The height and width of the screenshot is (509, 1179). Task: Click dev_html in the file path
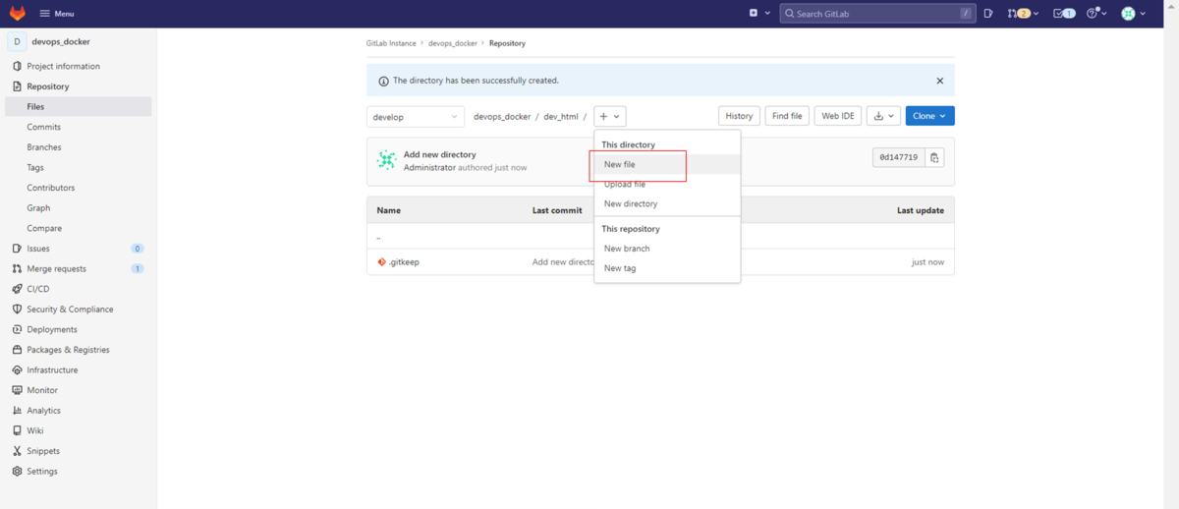(x=561, y=116)
